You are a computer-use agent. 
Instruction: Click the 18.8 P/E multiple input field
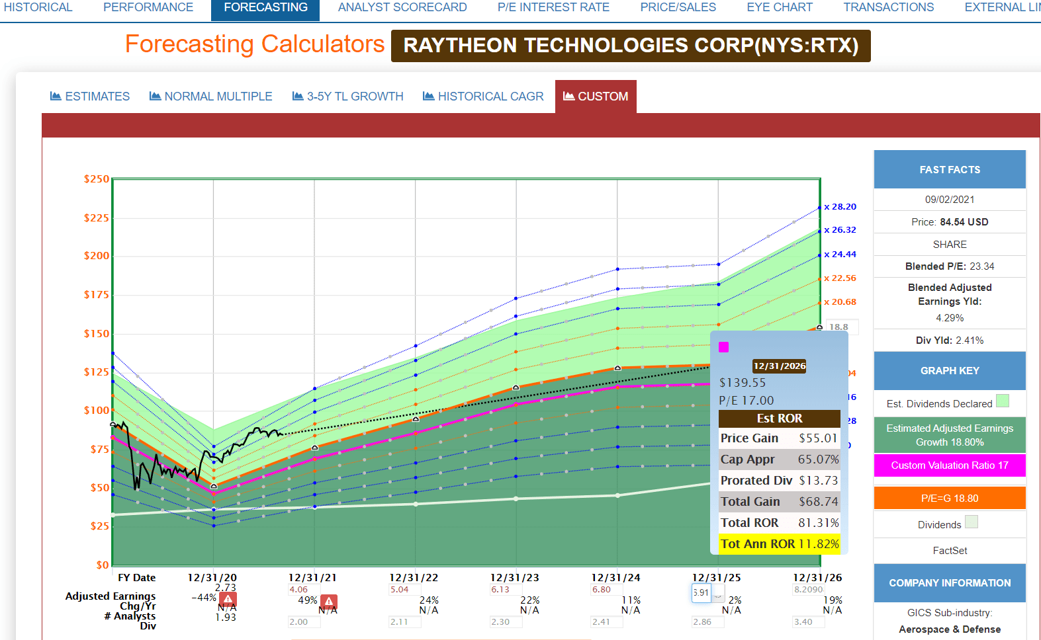(842, 327)
